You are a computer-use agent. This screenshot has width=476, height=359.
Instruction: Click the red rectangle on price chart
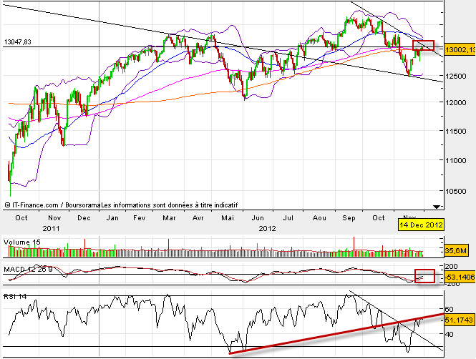[424, 46]
